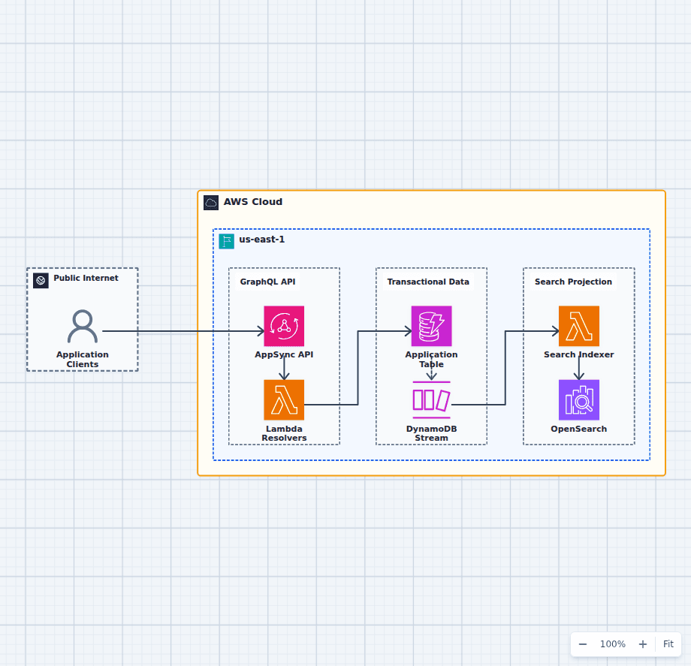691x666 pixels.
Task: Click the Application Clients text label
Action: (x=83, y=360)
